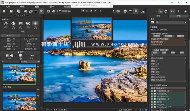Click the redo curved arrow icon

tap(166, 11)
